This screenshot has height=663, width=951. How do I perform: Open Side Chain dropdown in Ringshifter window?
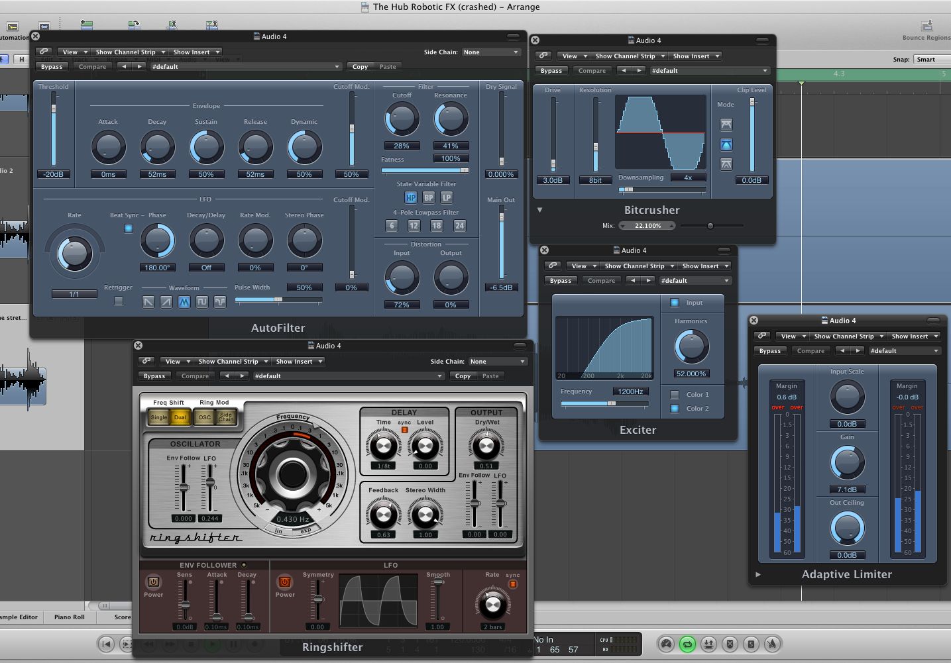pos(498,361)
